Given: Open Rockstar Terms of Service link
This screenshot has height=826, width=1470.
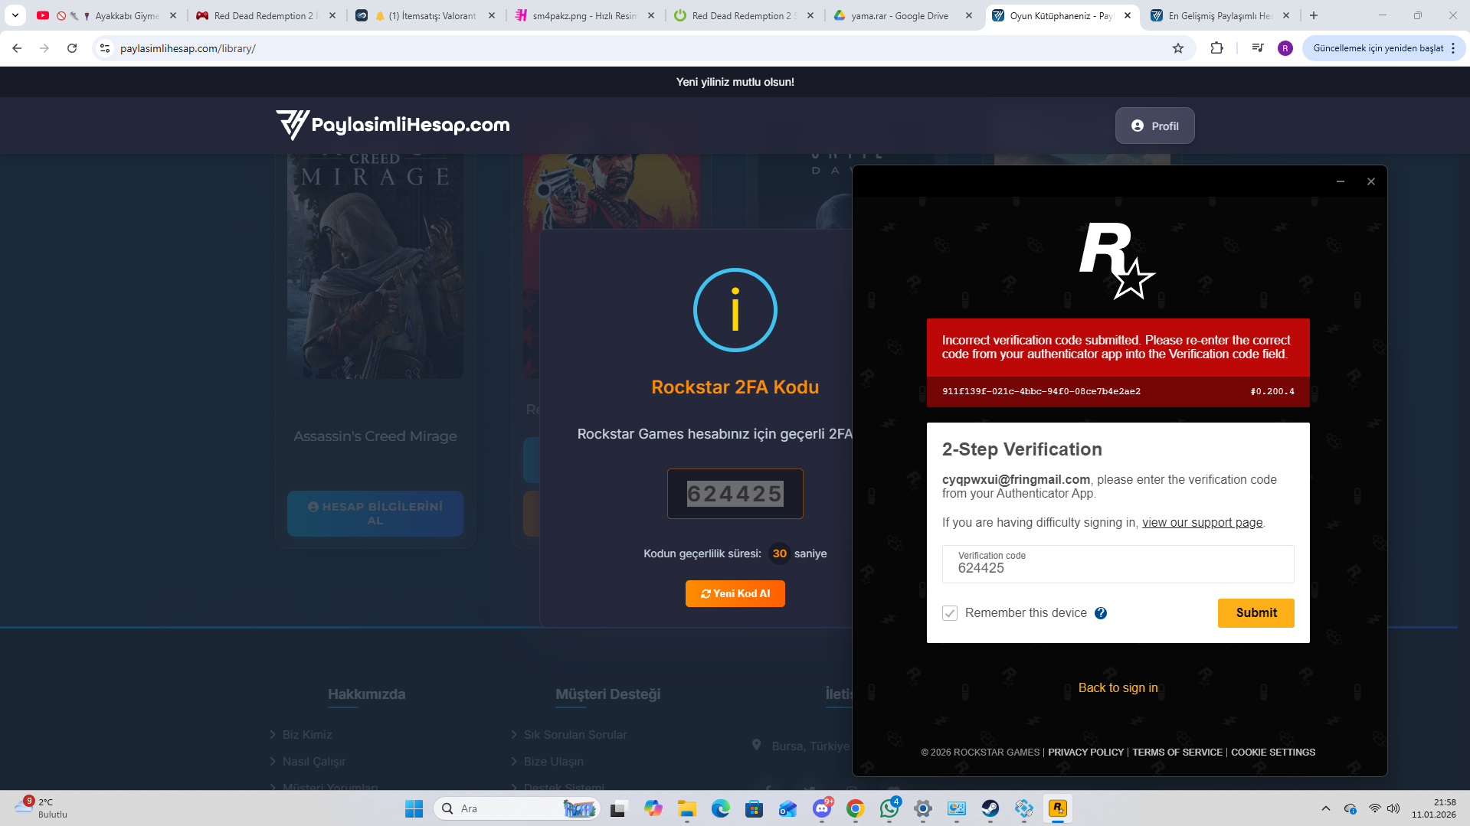Looking at the screenshot, I should [1177, 753].
